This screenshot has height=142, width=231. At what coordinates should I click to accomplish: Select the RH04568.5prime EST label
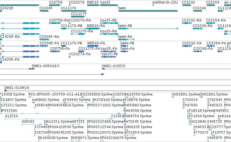pyautogui.click(x=137, y=110)
